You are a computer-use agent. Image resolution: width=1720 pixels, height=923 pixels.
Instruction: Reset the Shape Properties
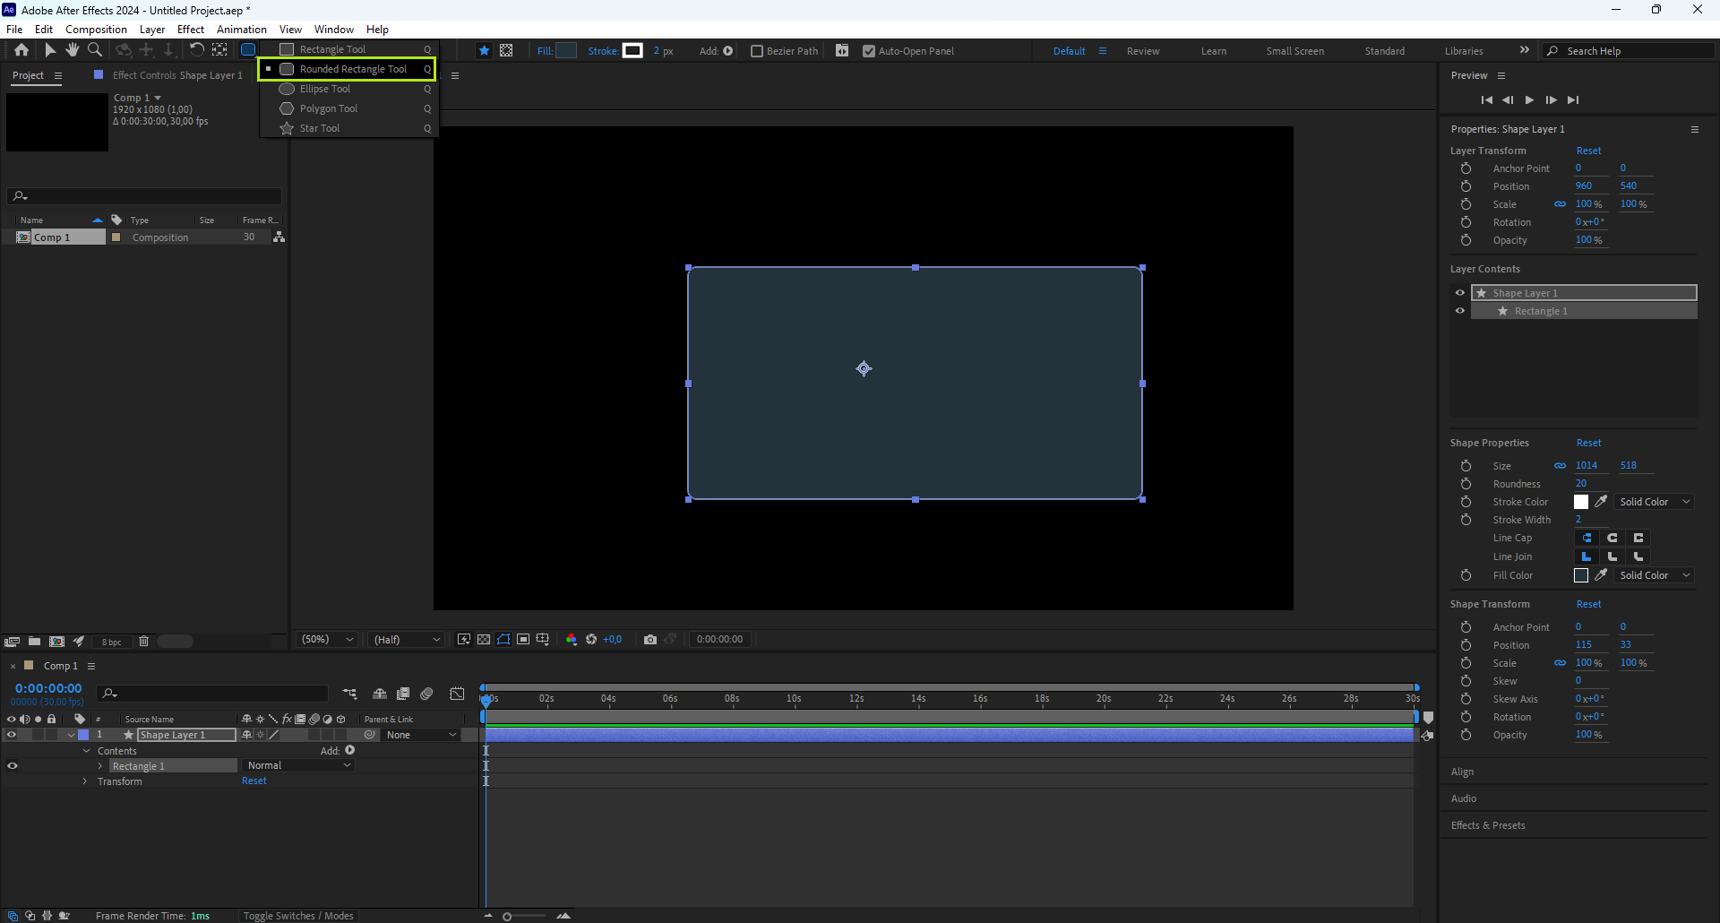(x=1588, y=443)
